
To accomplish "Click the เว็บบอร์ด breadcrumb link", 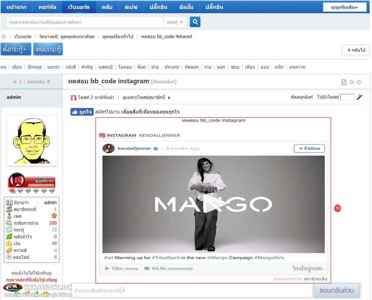I will (x=23, y=37).
